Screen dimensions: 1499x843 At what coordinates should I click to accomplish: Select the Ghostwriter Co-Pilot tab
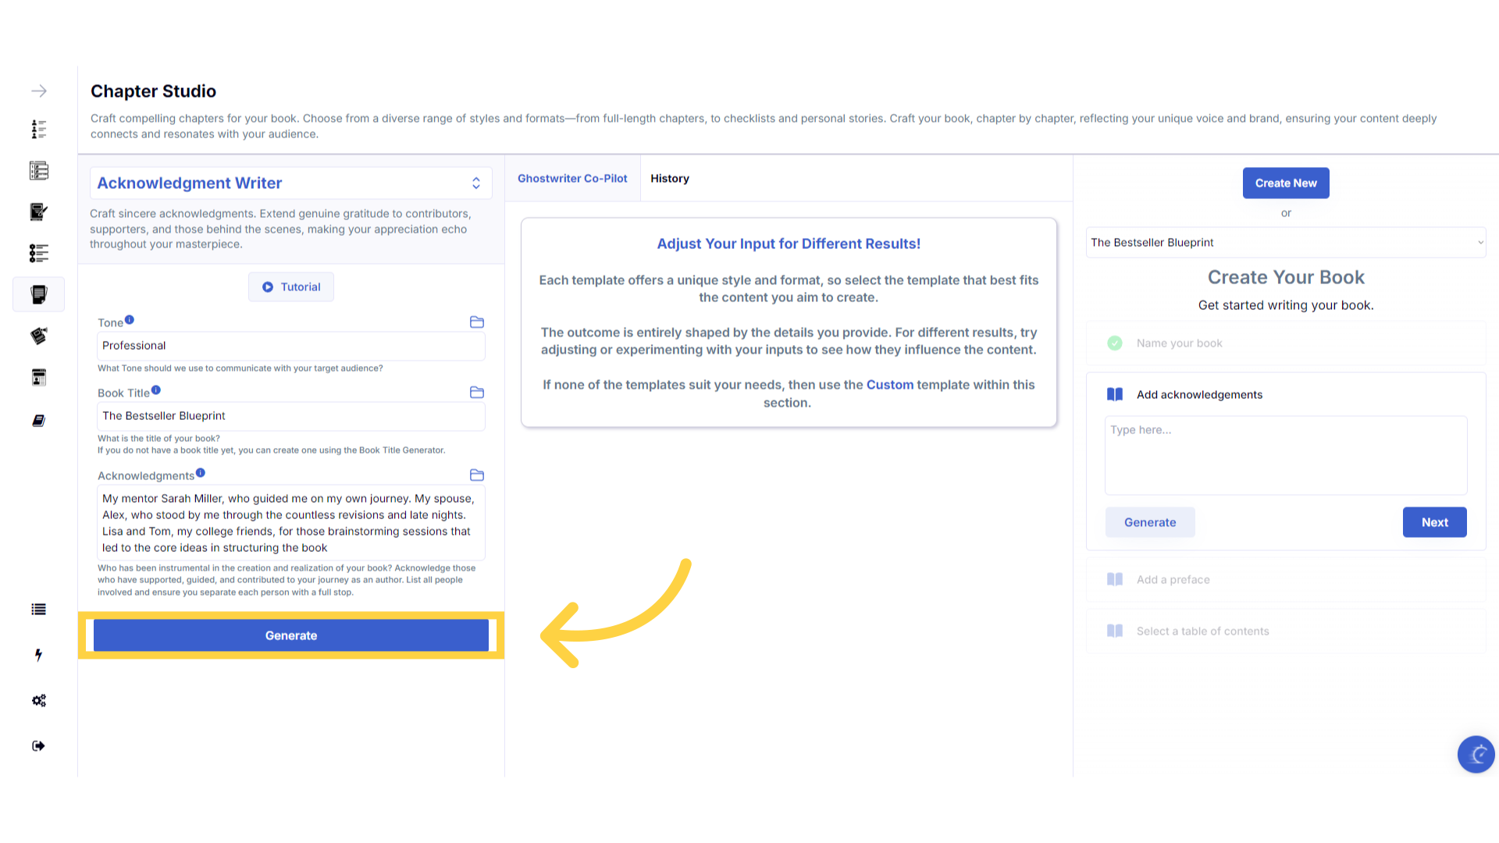pyautogui.click(x=572, y=179)
